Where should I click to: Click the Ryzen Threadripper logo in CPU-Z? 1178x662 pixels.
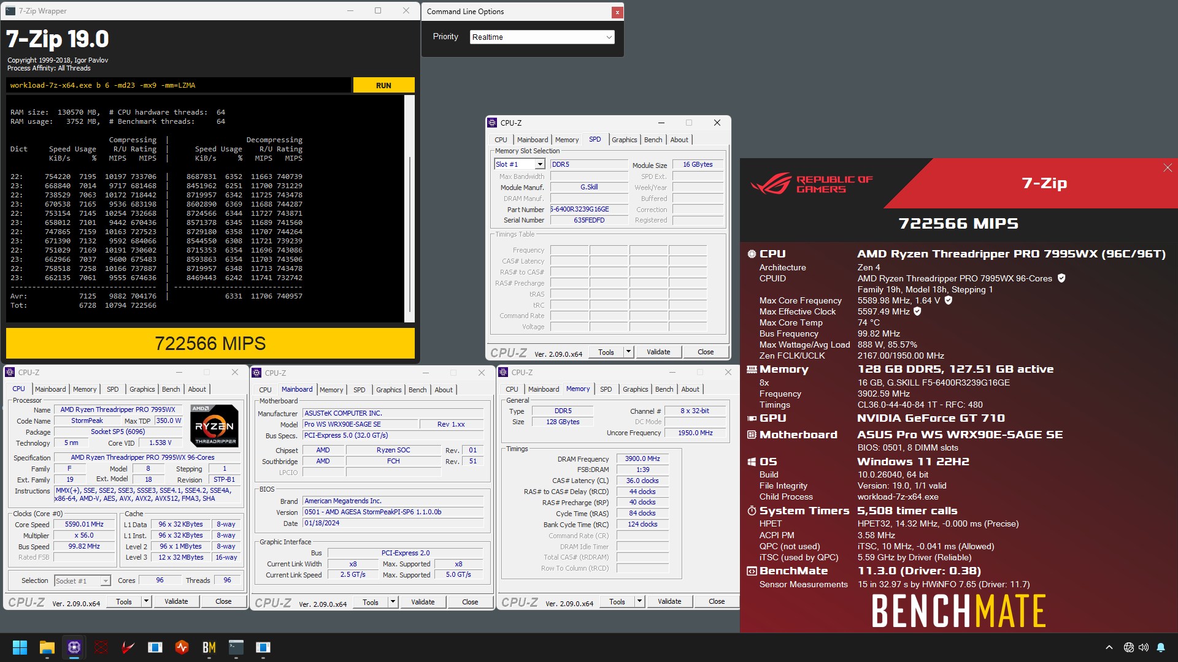pos(214,425)
